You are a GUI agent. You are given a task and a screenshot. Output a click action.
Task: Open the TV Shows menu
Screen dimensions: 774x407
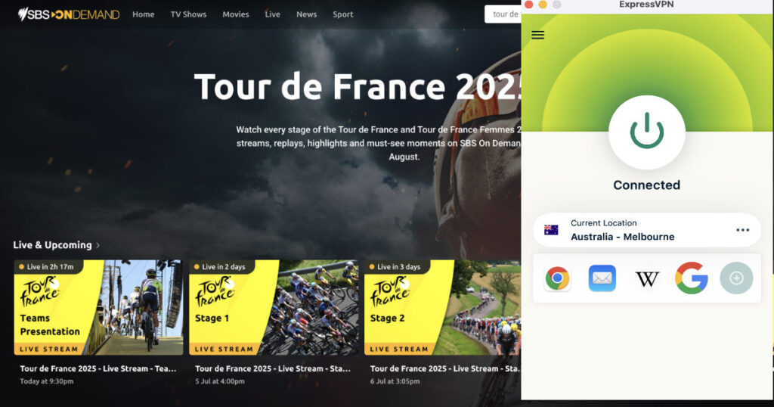[188, 14]
